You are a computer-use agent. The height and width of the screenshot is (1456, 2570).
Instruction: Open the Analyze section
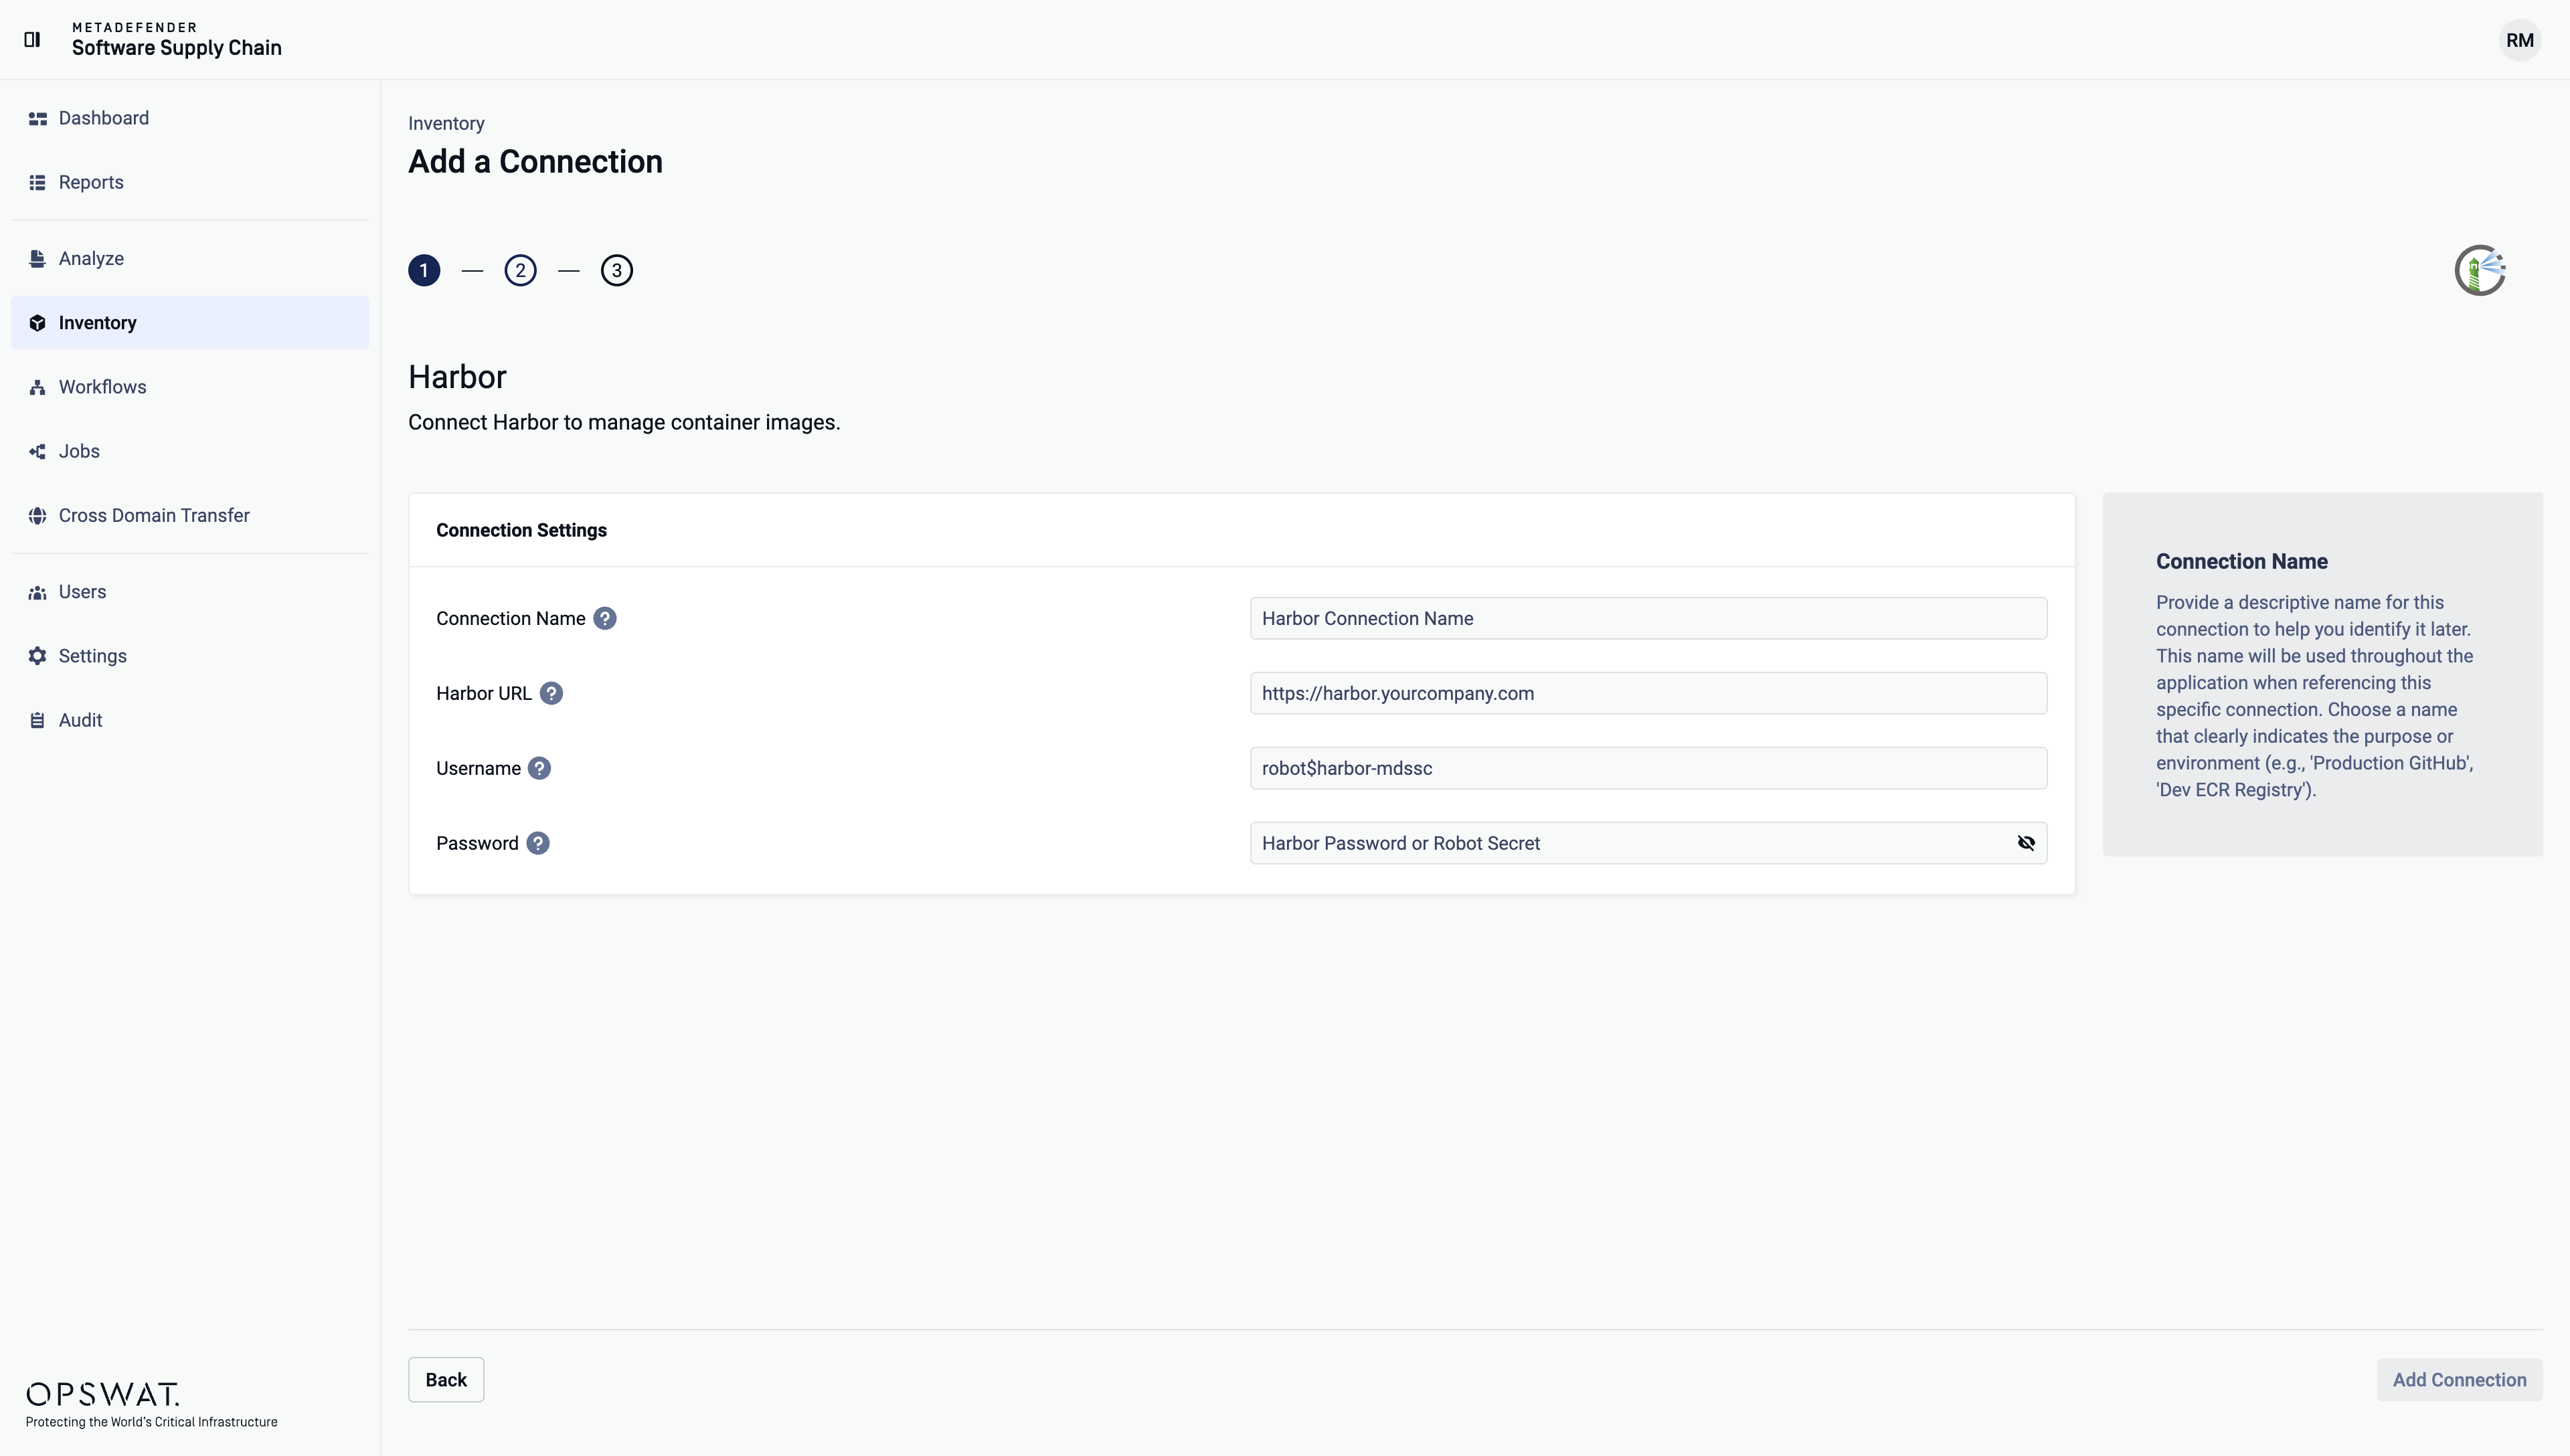190,258
